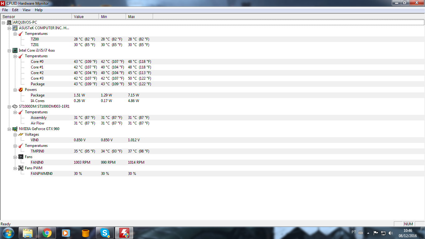425x239 pixels.
Task: Collapse Temperatures under ASUSTeK
Action: 15,34
